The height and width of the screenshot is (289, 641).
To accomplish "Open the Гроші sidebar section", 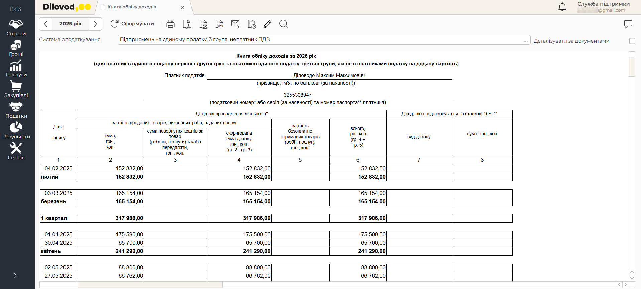I will (x=16, y=49).
